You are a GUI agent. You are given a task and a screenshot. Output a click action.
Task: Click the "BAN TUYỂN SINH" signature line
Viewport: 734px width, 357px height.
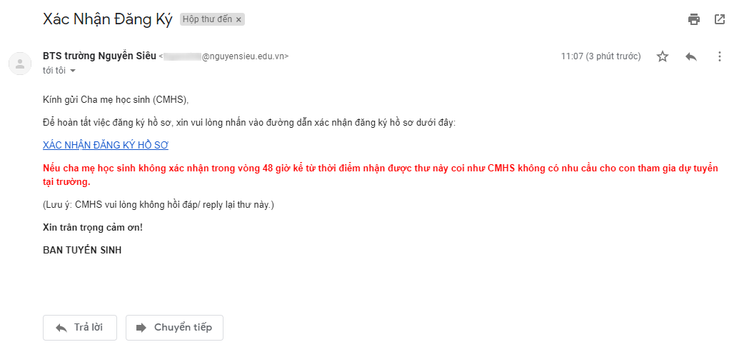(82, 251)
